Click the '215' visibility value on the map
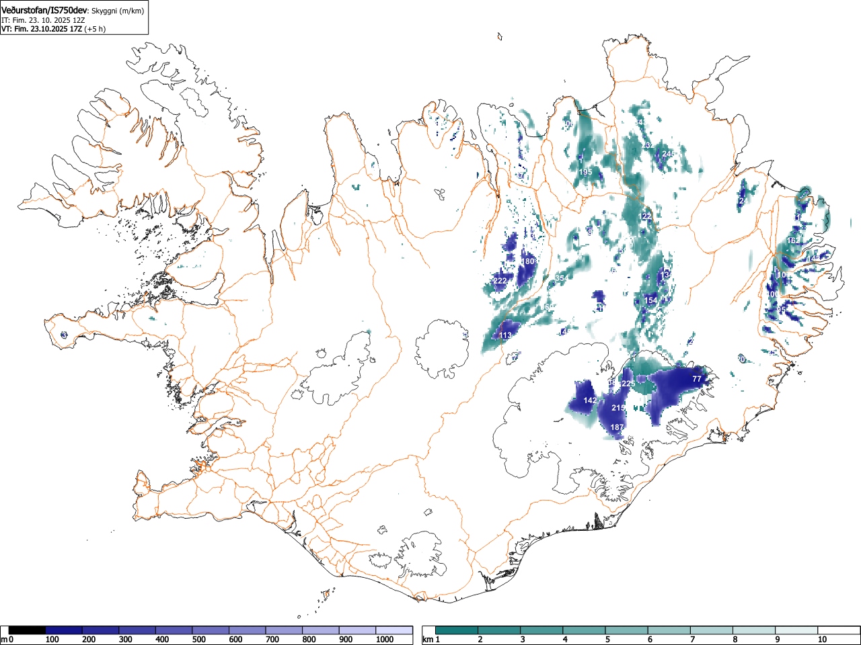The image size is (861, 645). pos(618,408)
